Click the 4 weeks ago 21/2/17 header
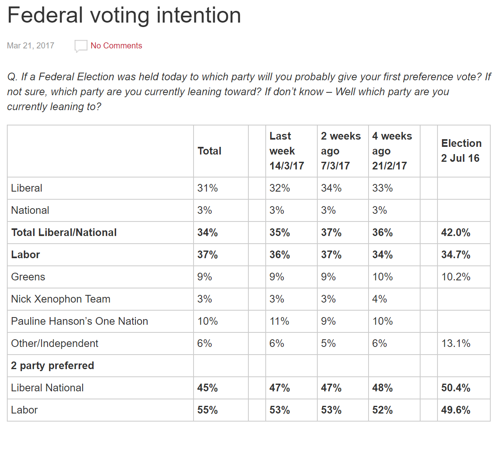502x449 pixels. pos(392,151)
